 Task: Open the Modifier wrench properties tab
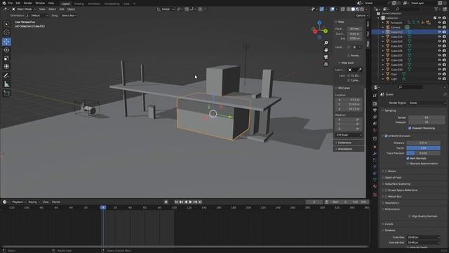[x=375, y=154]
